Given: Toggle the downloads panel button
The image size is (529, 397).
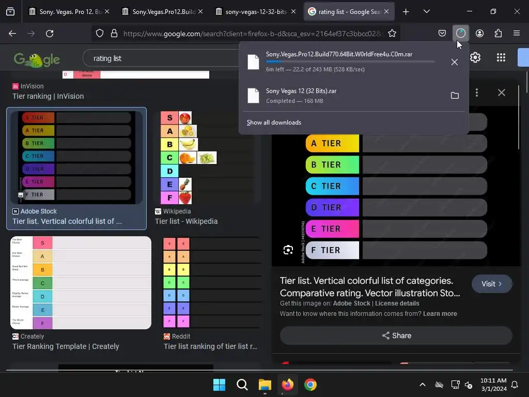Looking at the screenshot, I should [460, 33].
